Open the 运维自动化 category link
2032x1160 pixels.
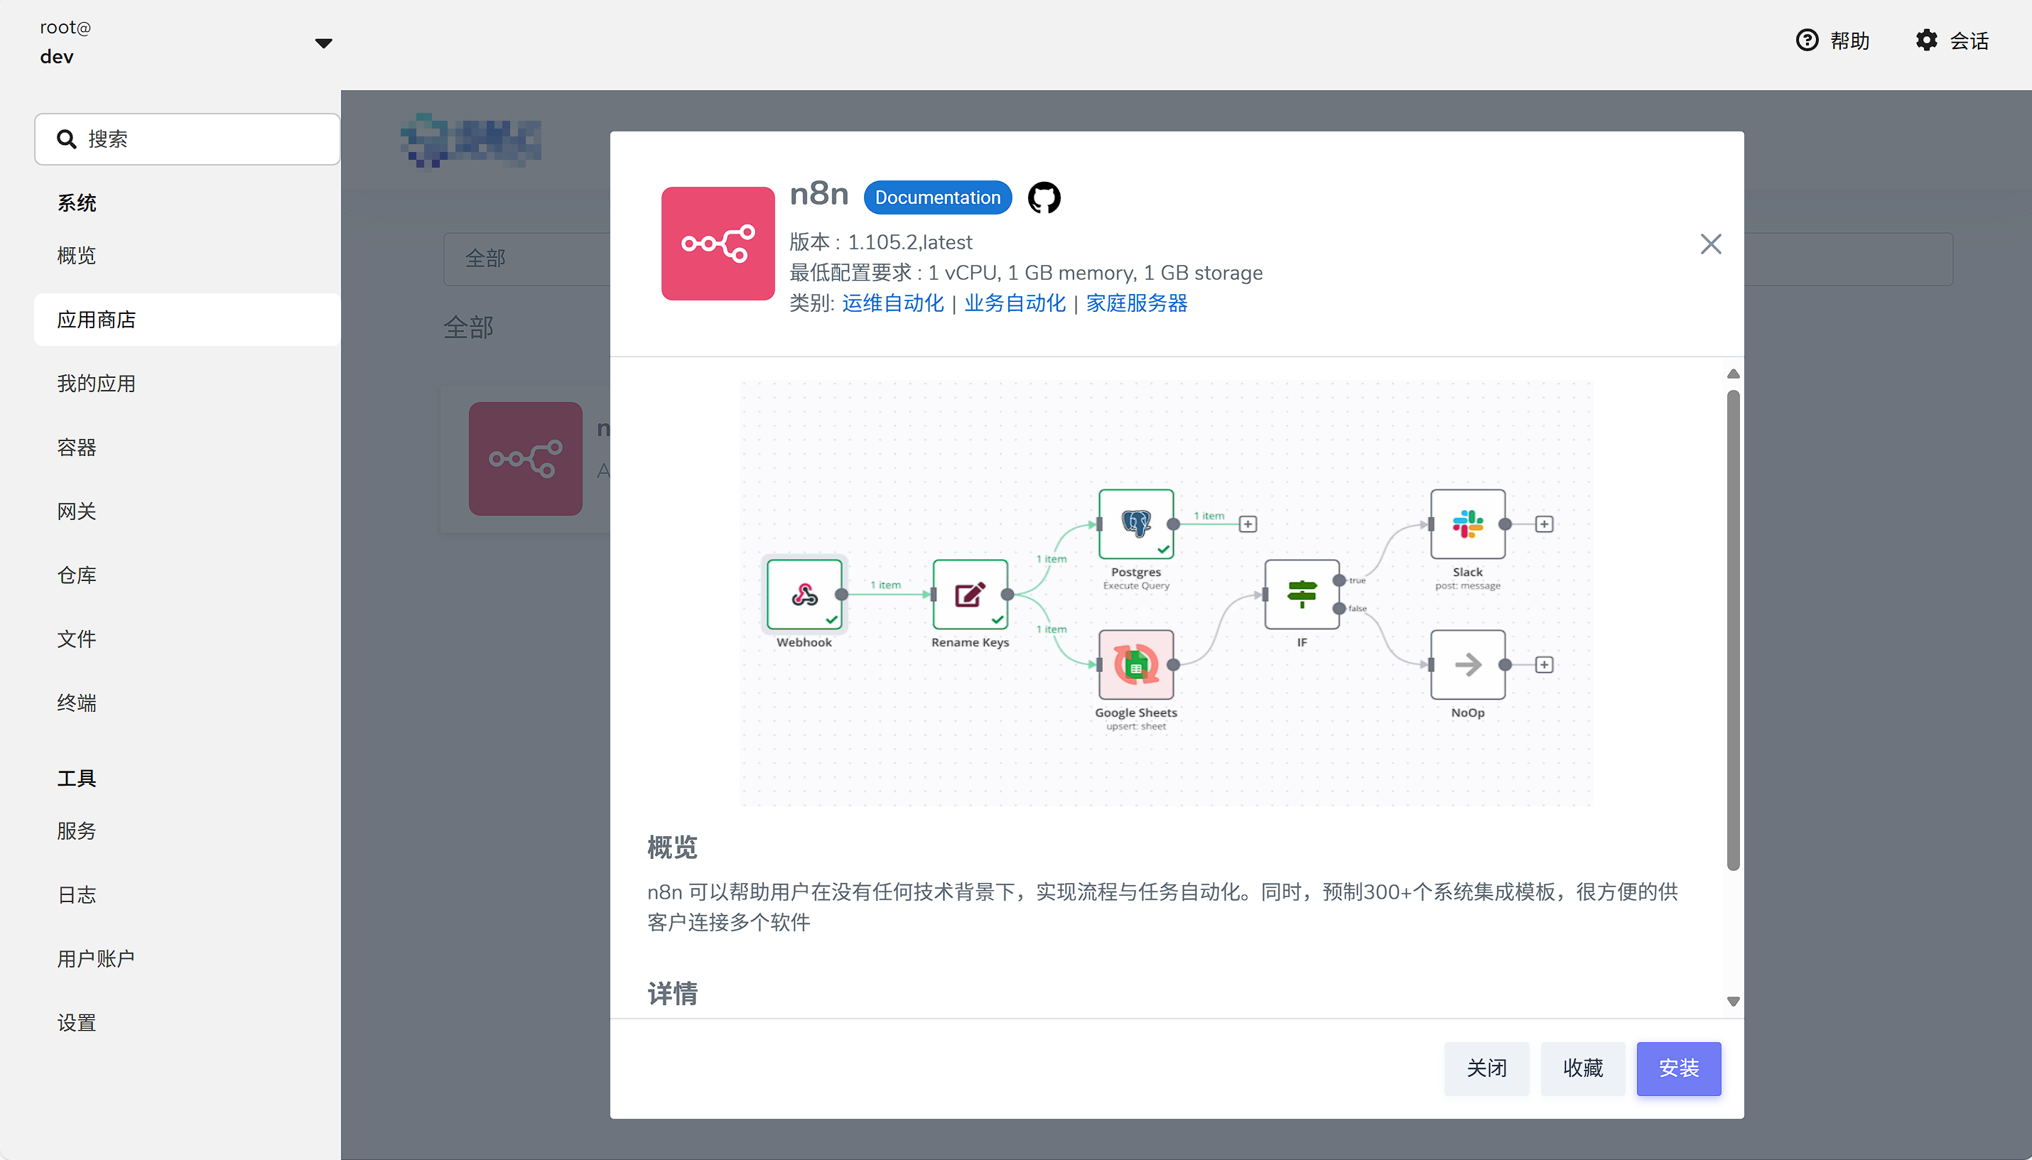[892, 303]
